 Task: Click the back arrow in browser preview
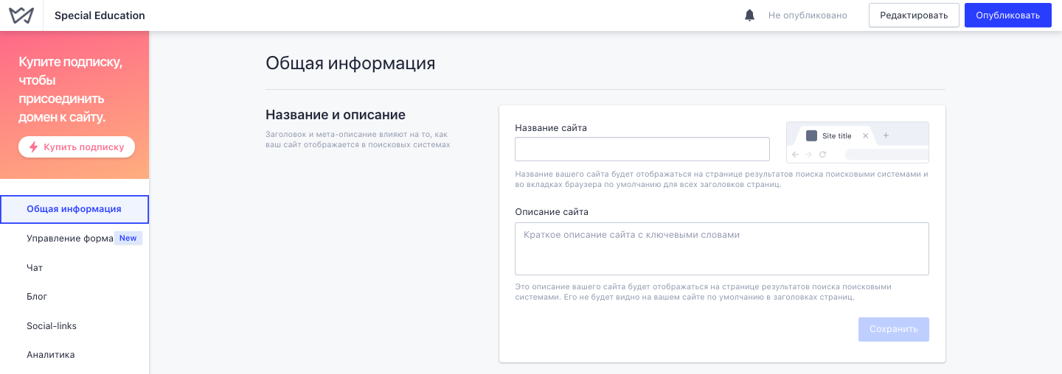tap(795, 155)
